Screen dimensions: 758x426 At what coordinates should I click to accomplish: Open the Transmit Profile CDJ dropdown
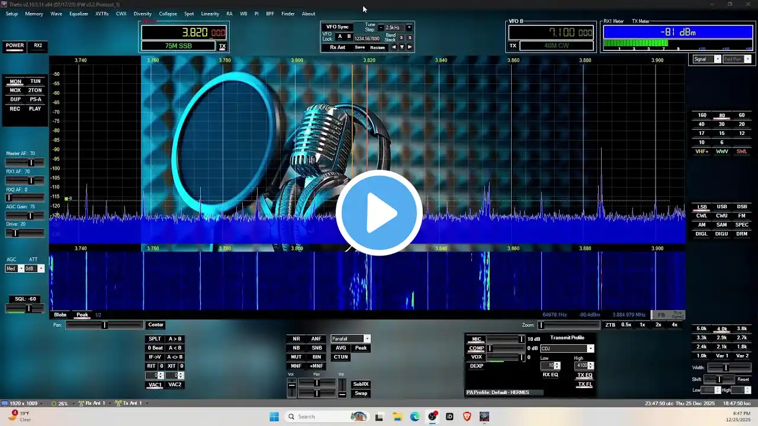click(567, 348)
